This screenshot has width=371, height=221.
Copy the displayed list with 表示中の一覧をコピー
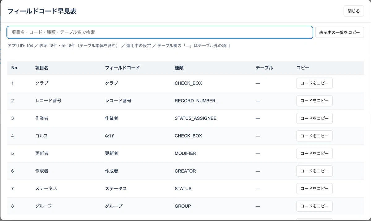339,32
